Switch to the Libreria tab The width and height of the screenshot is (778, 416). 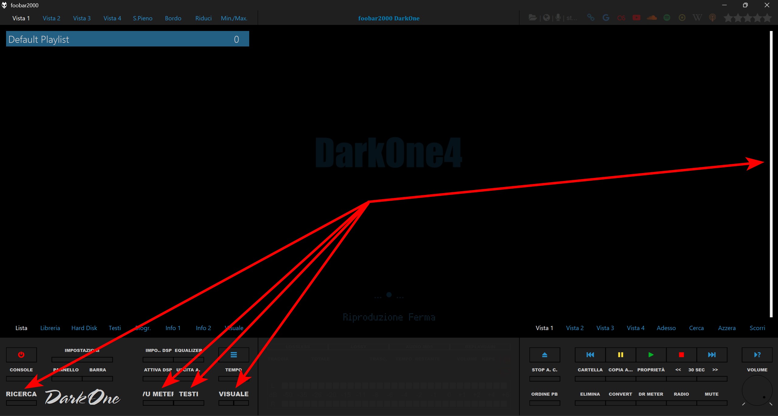pyautogui.click(x=50, y=328)
